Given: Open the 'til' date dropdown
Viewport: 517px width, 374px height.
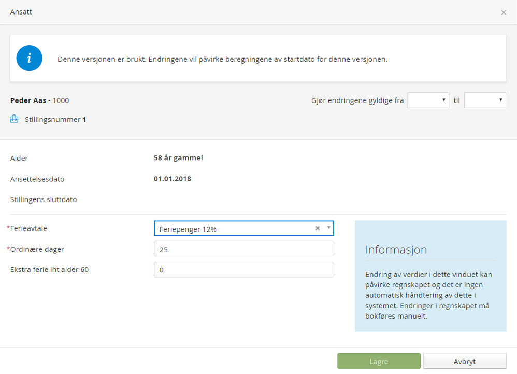Looking at the screenshot, I should [x=485, y=100].
